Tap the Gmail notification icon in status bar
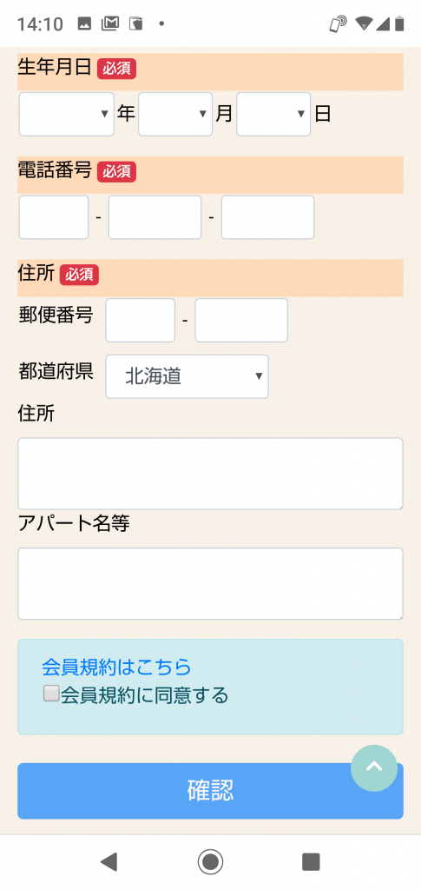The width and height of the screenshot is (421, 890). pos(110,23)
